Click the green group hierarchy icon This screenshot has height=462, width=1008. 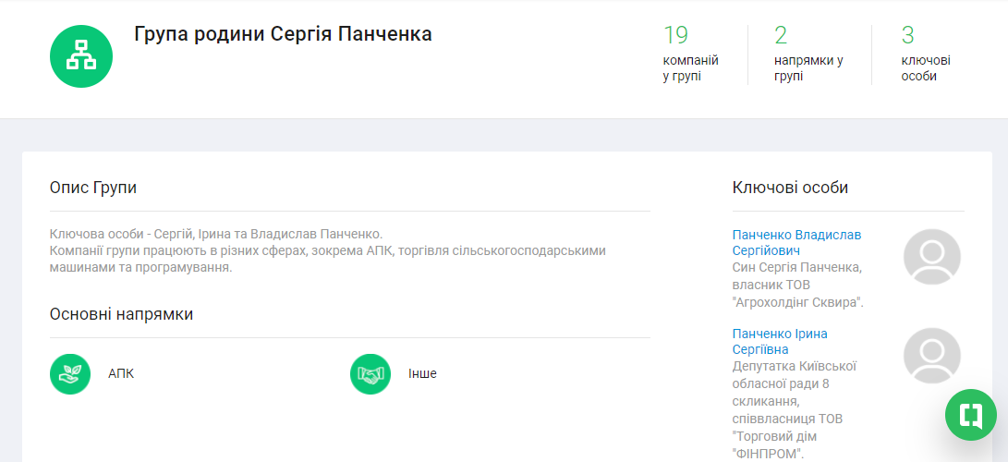[81, 56]
